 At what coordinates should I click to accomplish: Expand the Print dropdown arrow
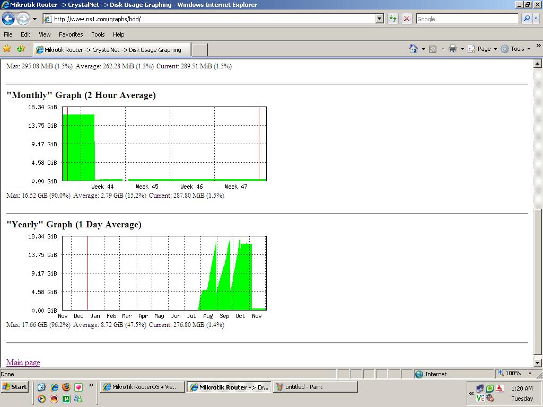click(462, 49)
